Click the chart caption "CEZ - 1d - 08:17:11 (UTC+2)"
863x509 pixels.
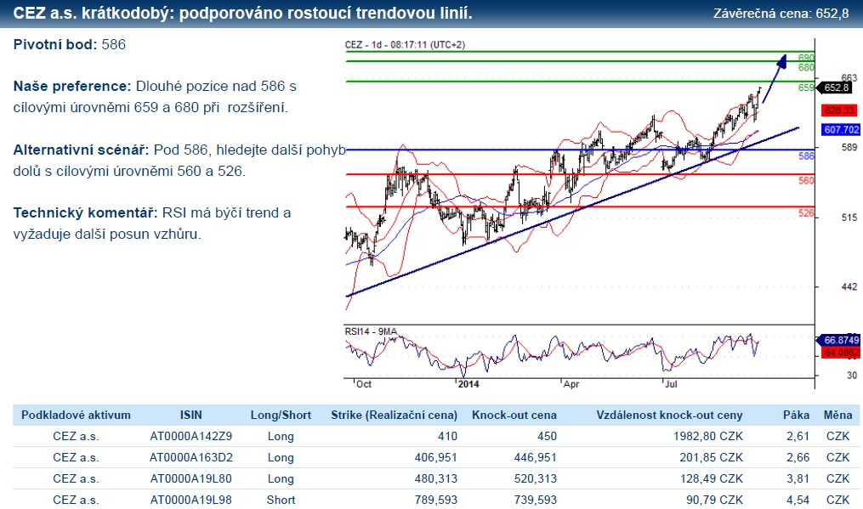[x=405, y=44]
